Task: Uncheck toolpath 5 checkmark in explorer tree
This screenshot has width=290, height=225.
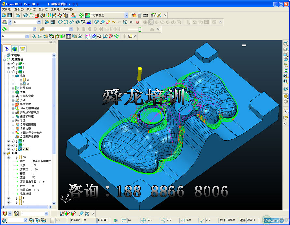Action: pos(13,145)
